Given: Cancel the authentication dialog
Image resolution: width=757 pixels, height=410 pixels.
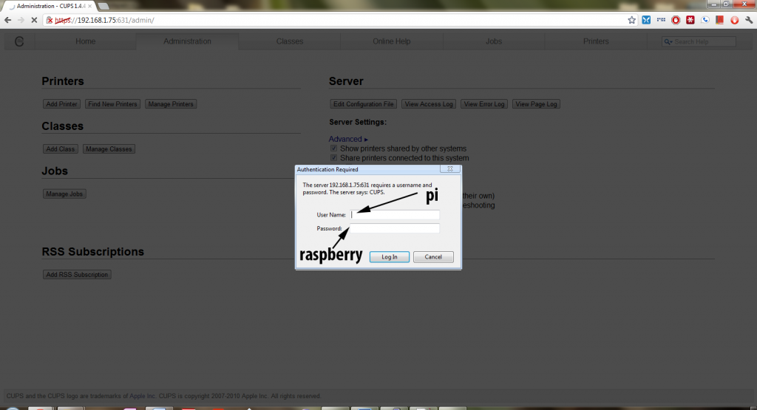Looking at the screenshot, I should [x=433, y=257].
